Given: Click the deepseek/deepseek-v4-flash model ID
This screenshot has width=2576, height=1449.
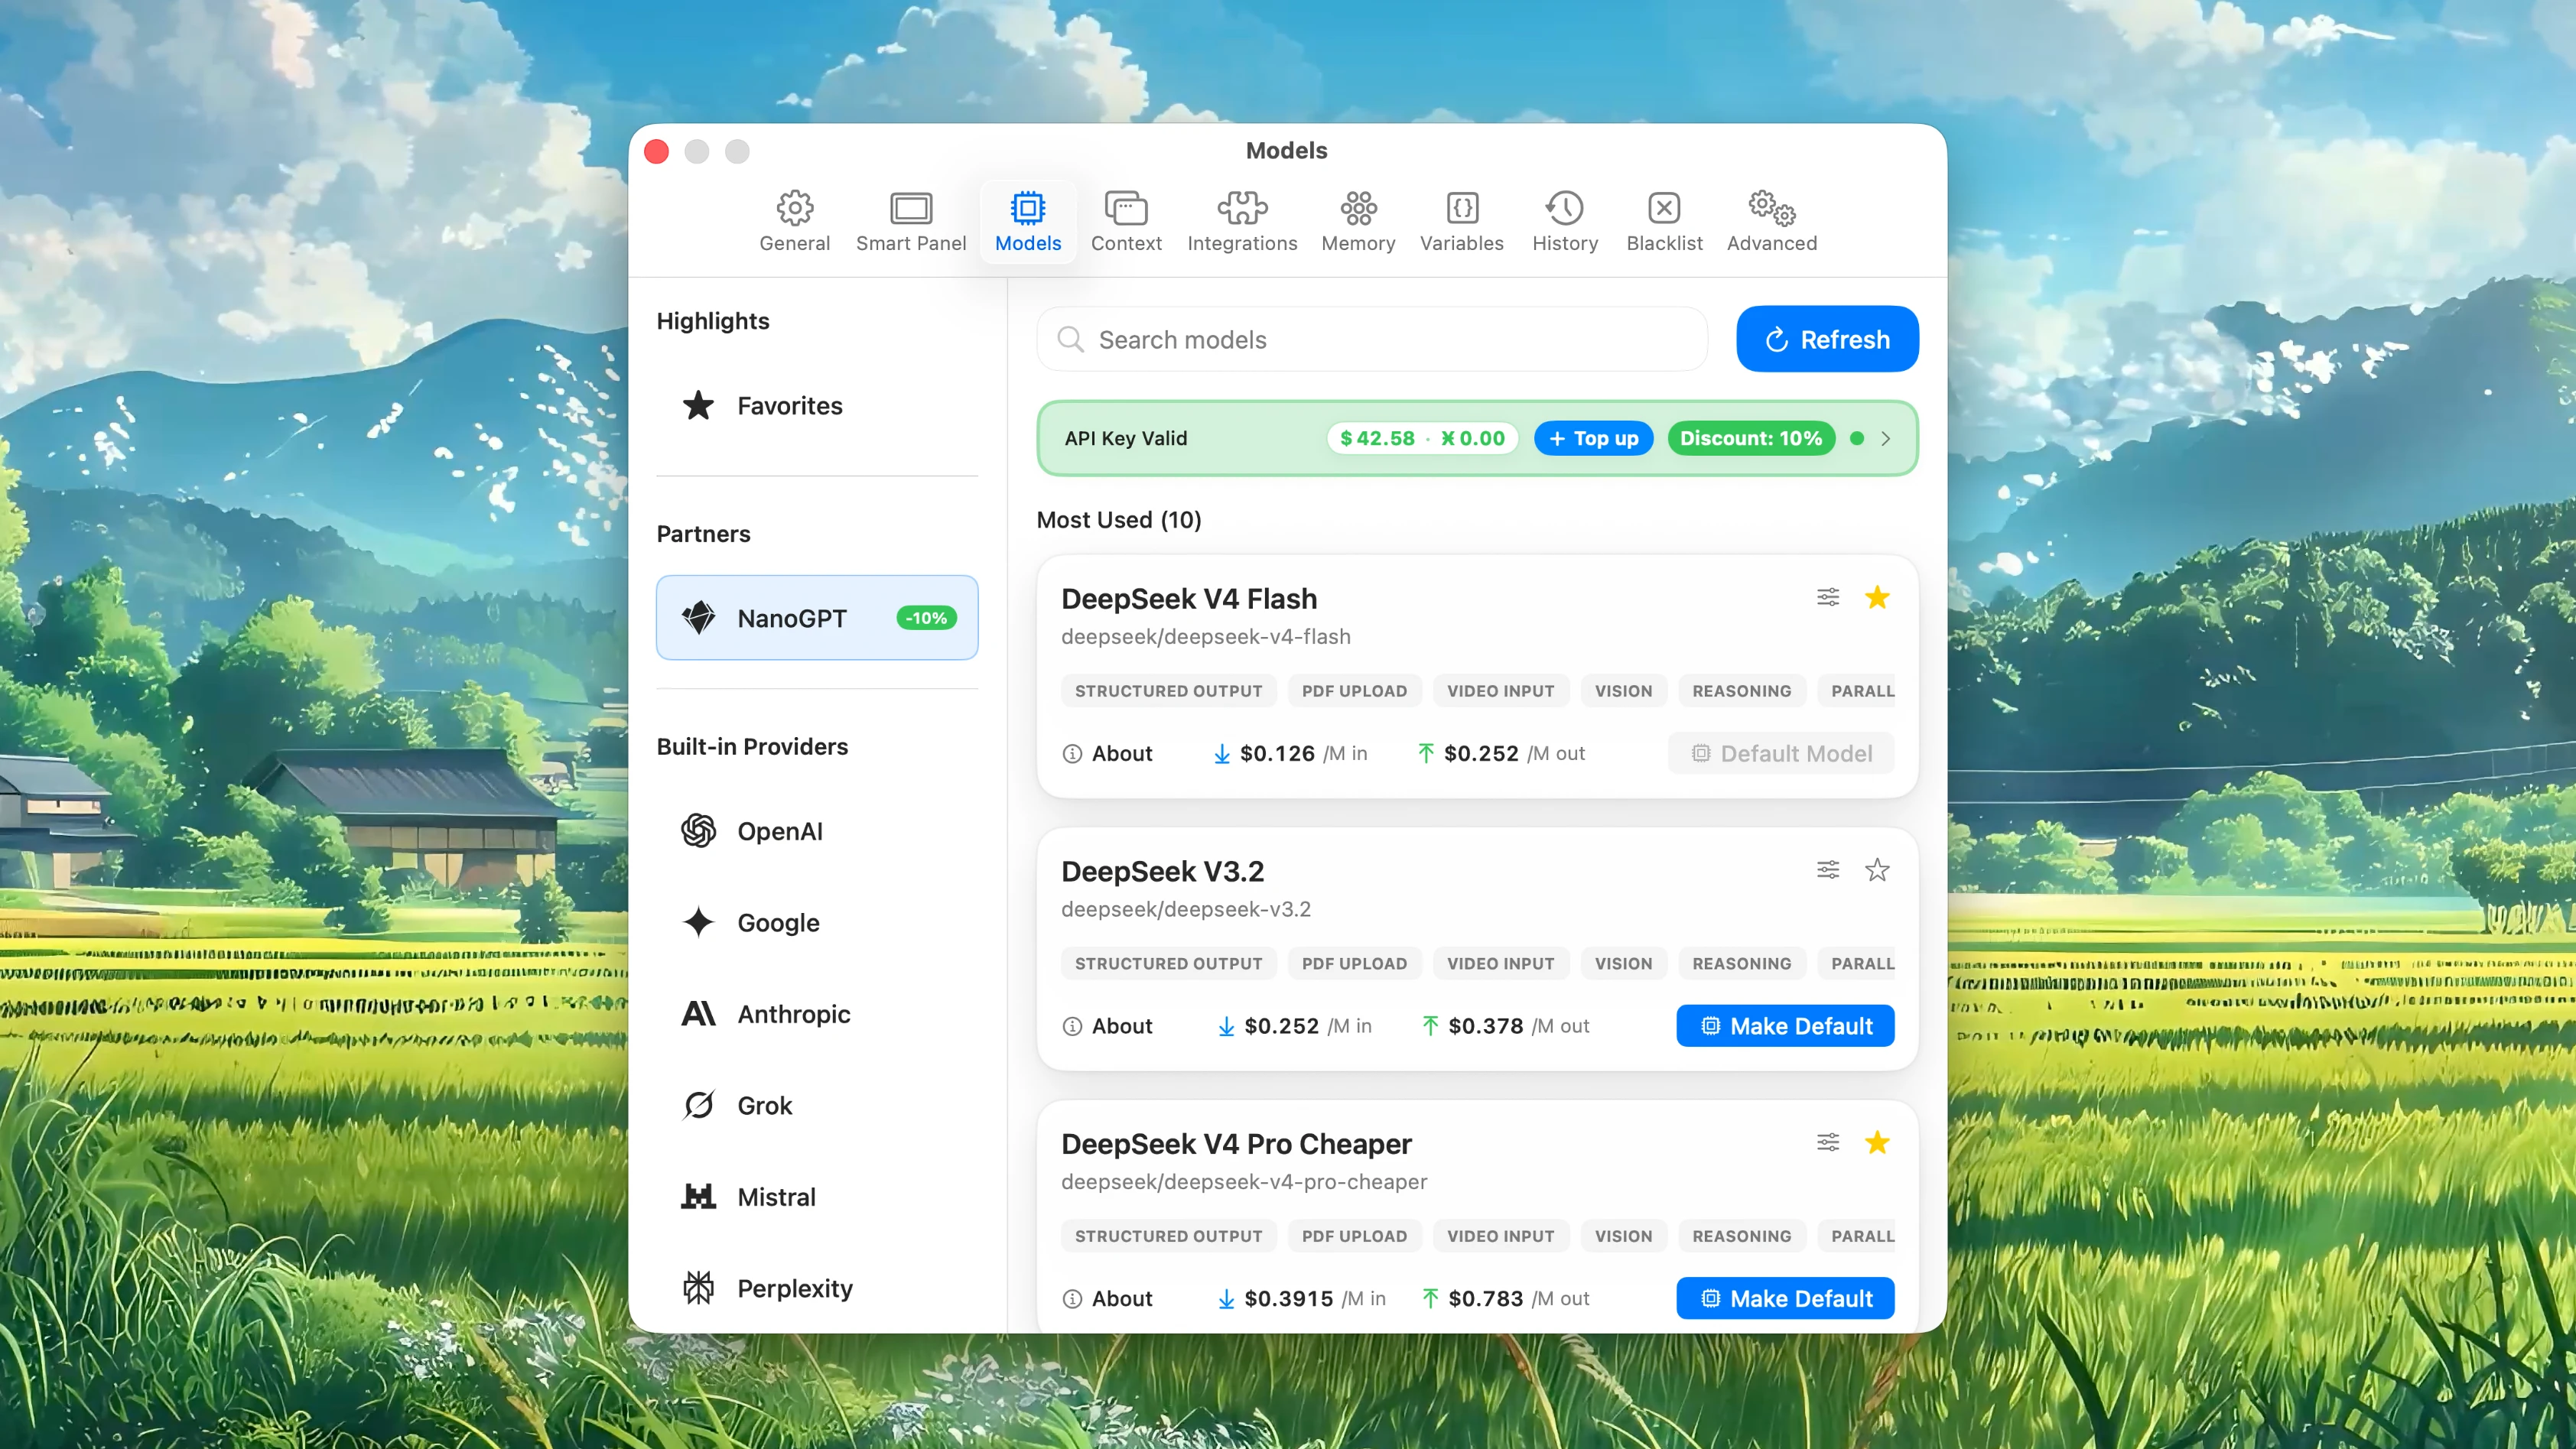Looking at the screenshot, I should tap(1206, 637).
